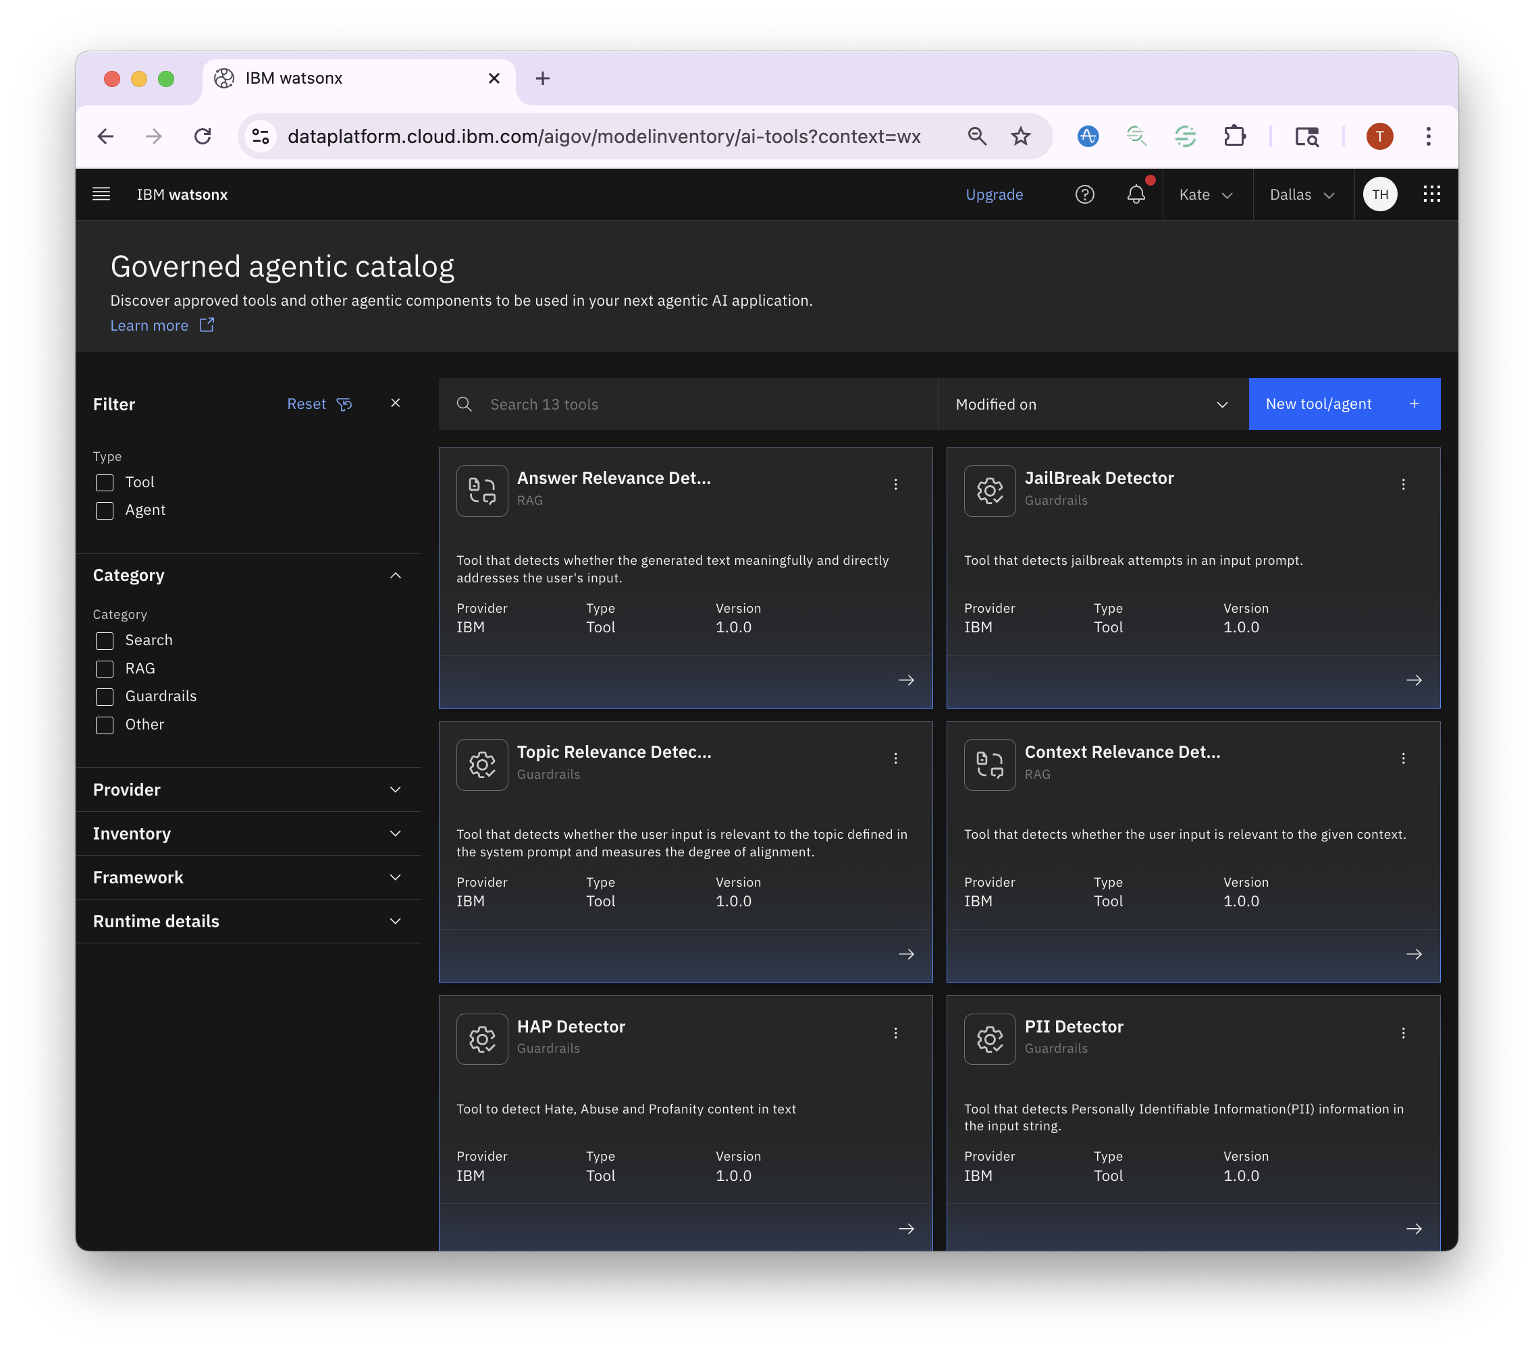1534x1351 pixels.
Task: Expand the Provider filter section
Action: [x=248, y=790]
